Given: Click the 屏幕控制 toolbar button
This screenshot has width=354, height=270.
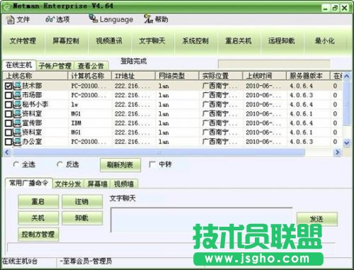Looking at the screenshot, I should click(x=66, y=41).
